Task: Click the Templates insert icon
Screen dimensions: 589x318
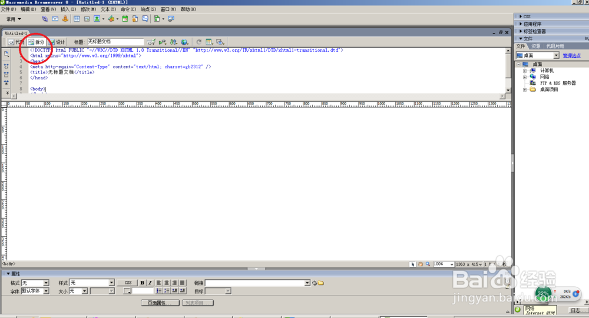Action: pos(157,19)
